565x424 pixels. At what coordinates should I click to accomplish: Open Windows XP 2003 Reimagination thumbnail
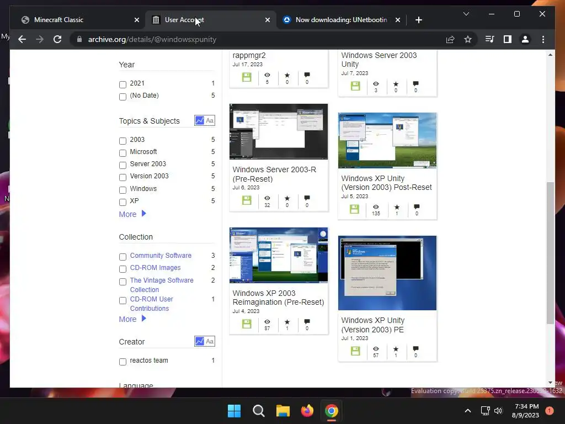click(x=279, y=255)
